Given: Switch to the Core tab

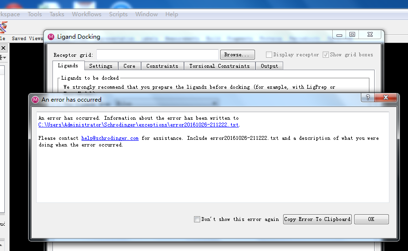Looking at the screenshot, I should [129, 66].
